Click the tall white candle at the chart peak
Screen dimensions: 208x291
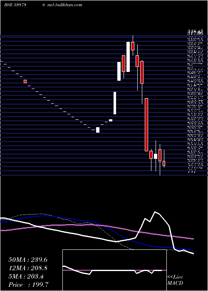coord(128,57)
